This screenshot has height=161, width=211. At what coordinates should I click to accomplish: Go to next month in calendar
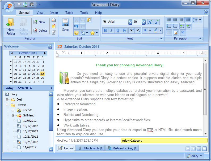[x=45, y=53]
